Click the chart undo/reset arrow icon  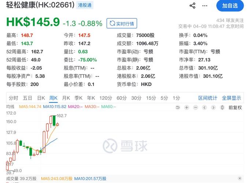178,107
